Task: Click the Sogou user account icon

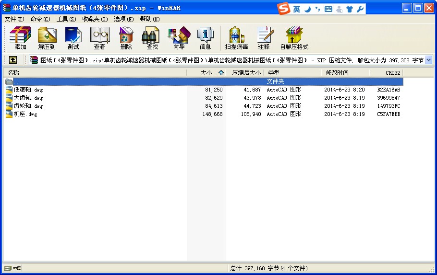Action: point(339,9)
